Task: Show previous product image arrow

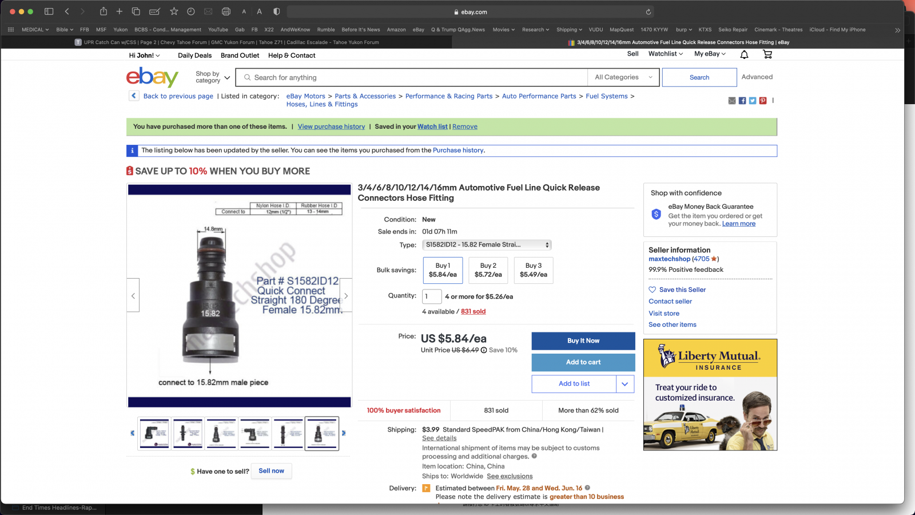Action: (x=133, y=295)
